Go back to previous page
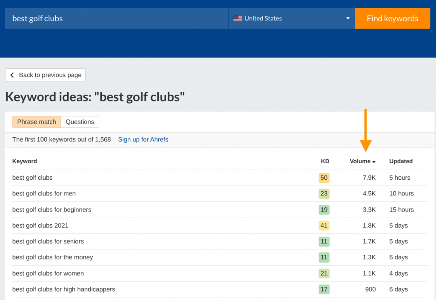 coord(45,75)
